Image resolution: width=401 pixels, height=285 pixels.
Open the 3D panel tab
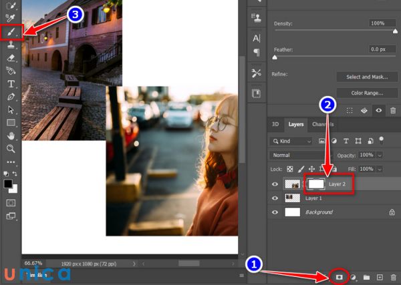click(x=275, y=124)
